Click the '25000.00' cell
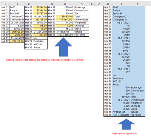 coord(40,23)
